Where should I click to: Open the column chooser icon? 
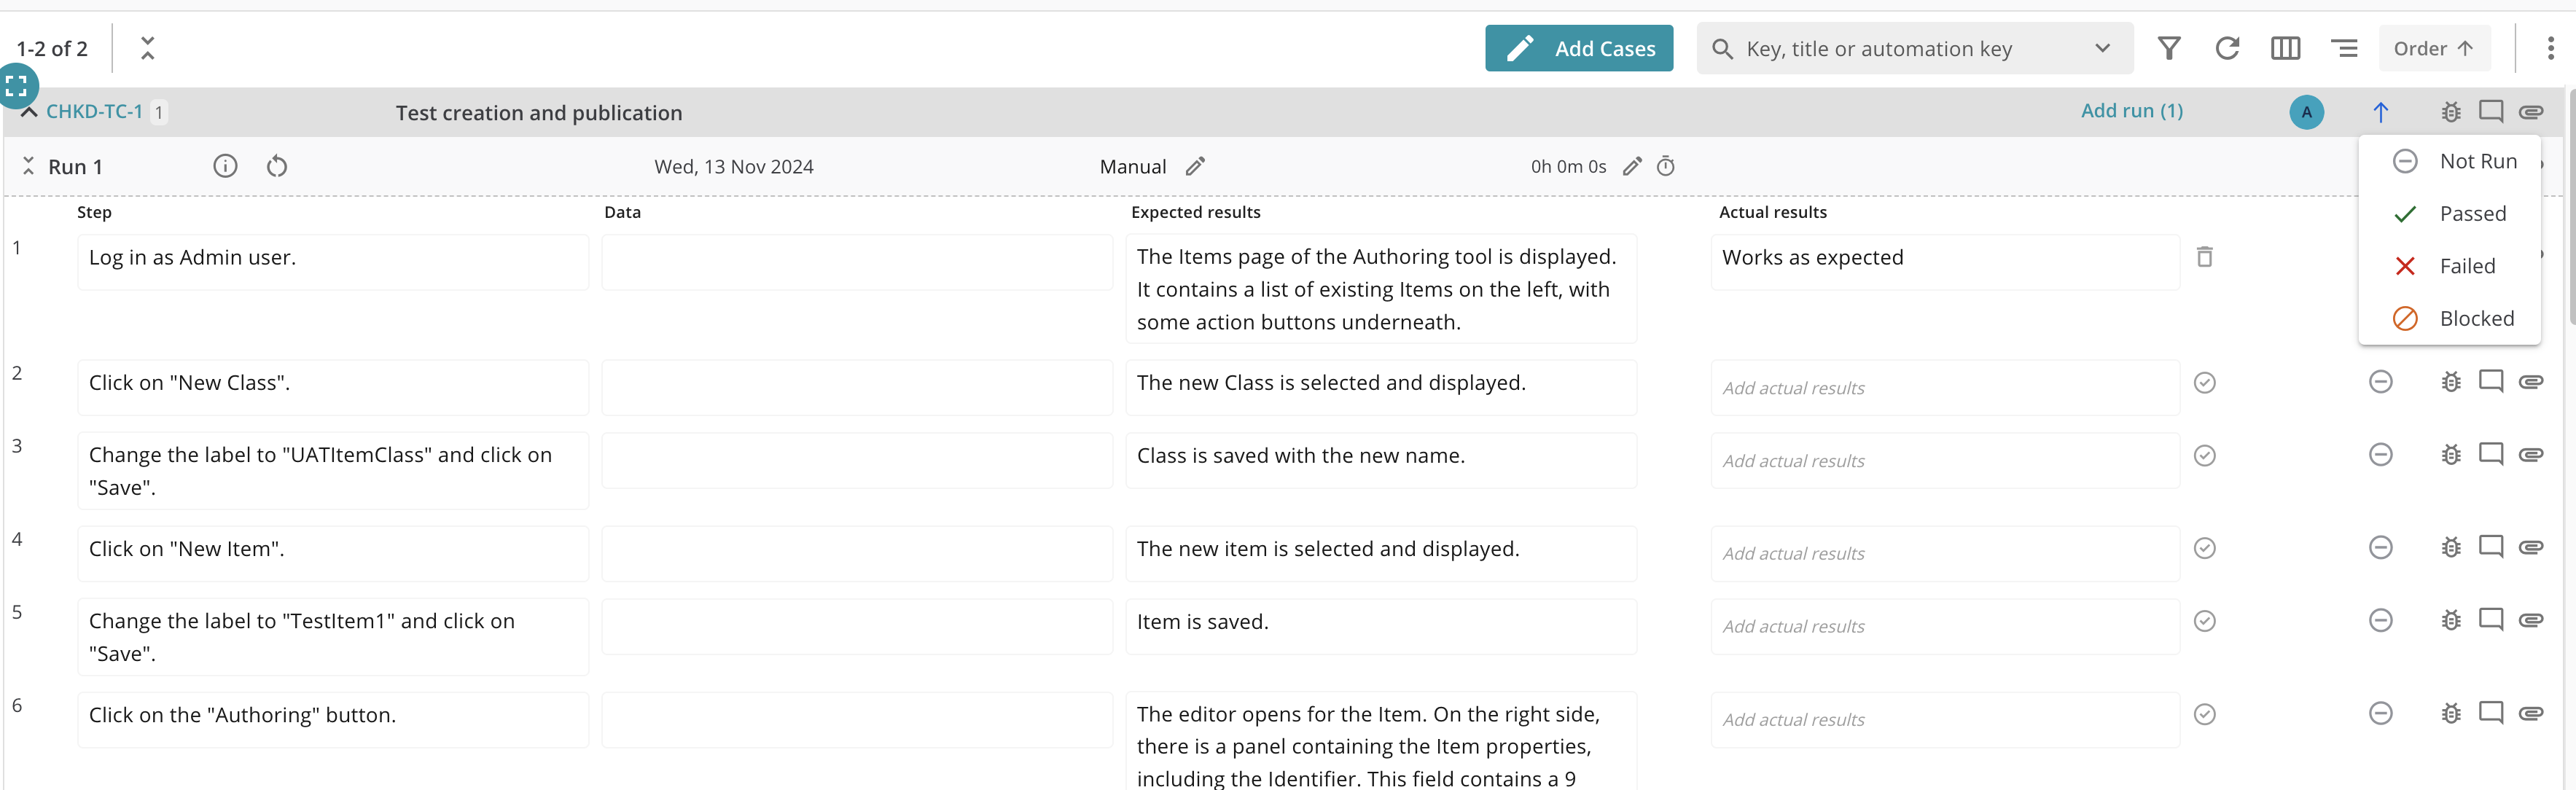(x=2285, y=48)
